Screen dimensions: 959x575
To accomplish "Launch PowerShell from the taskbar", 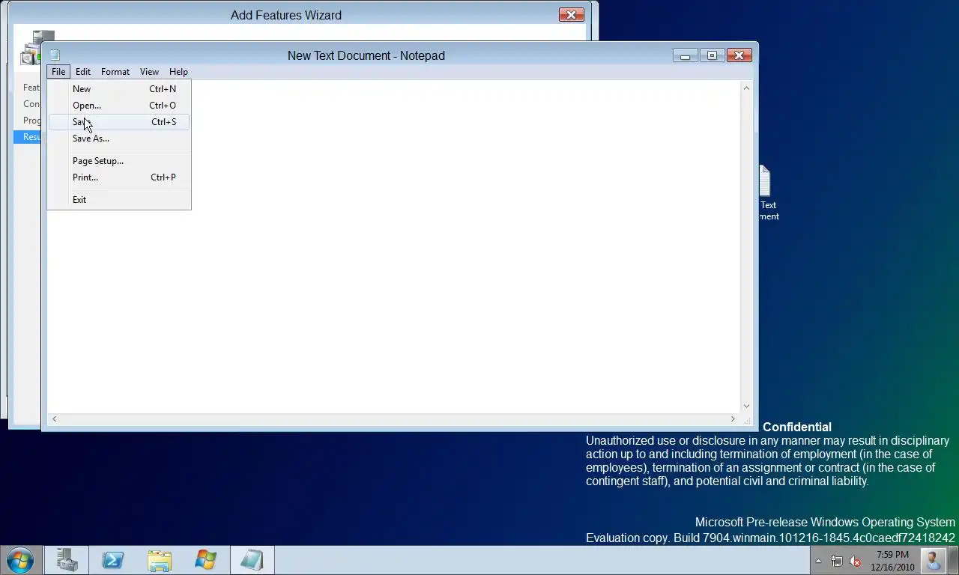I will (113, 560).
